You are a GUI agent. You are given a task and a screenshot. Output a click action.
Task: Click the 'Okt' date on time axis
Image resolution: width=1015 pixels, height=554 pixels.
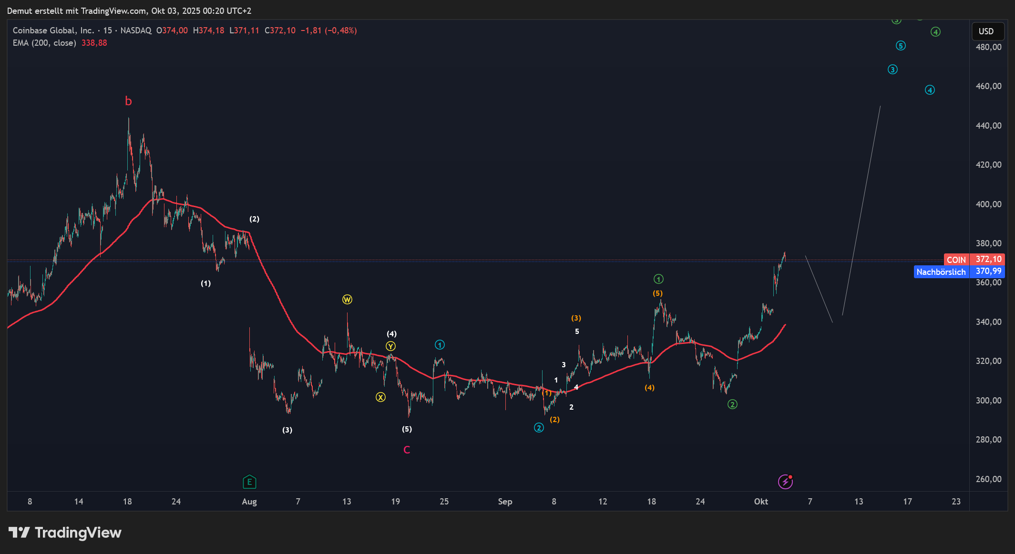(x=761, y=502)
